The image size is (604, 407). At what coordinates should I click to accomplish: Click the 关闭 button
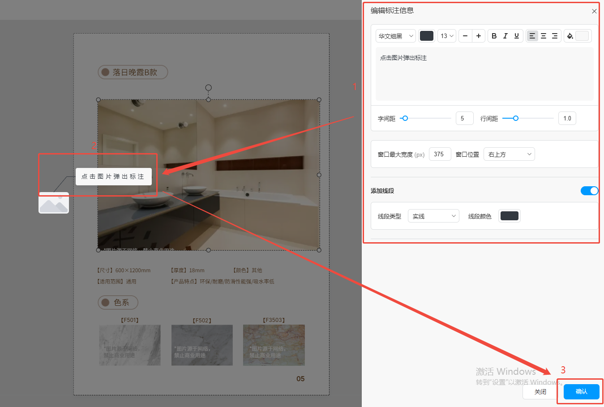tap(540, 391)
